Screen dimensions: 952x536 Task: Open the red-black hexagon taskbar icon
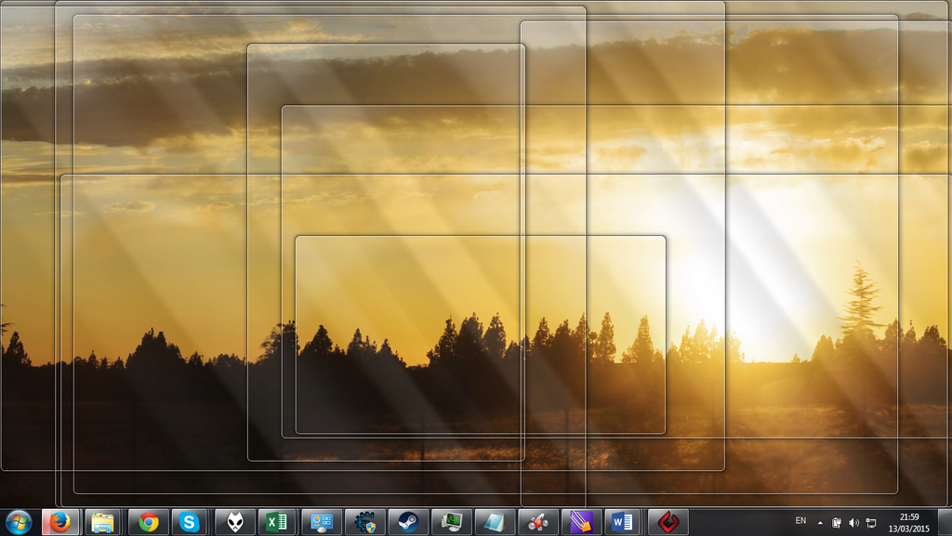(x=668, y=522)
